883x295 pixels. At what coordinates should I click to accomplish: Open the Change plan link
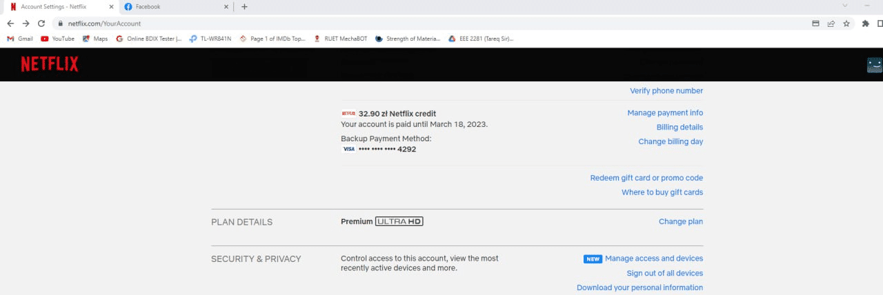pos(681,222)
